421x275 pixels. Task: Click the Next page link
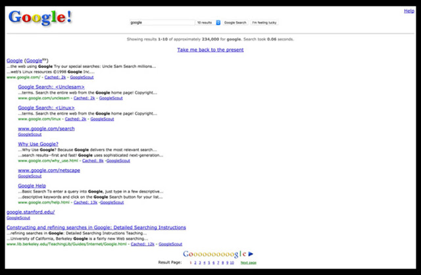tap(249, 262)
